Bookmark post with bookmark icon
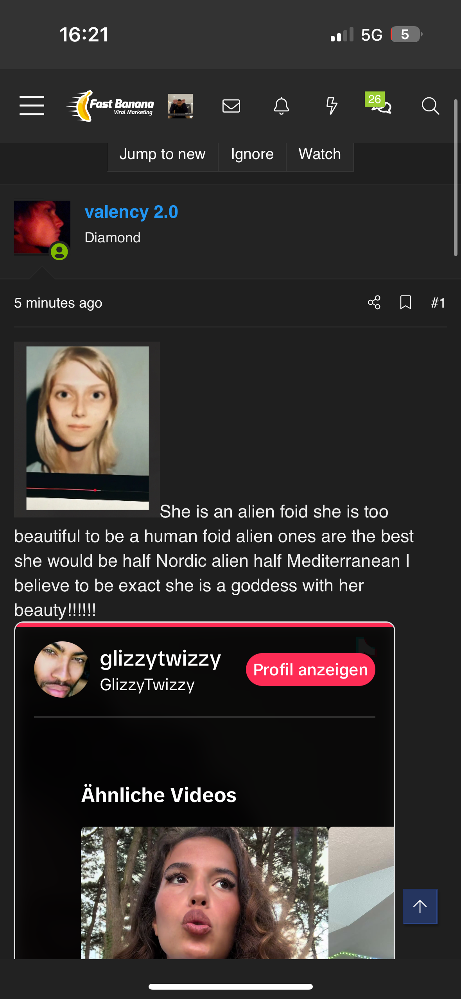 (x=405, y=303)
